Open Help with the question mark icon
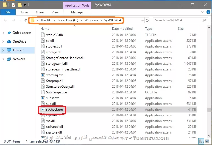Image resolution: width=212 pixels, height=145 pixels. pyautogui.click(x=208, y=12)
